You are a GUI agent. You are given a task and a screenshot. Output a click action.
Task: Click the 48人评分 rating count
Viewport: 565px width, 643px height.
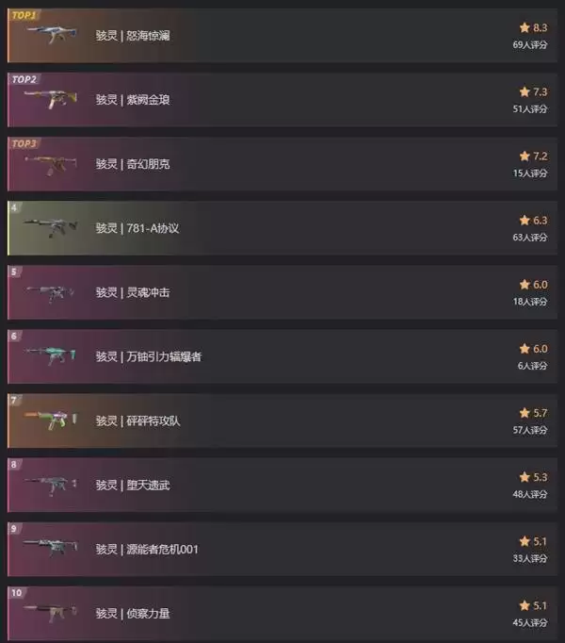point(530,494)
